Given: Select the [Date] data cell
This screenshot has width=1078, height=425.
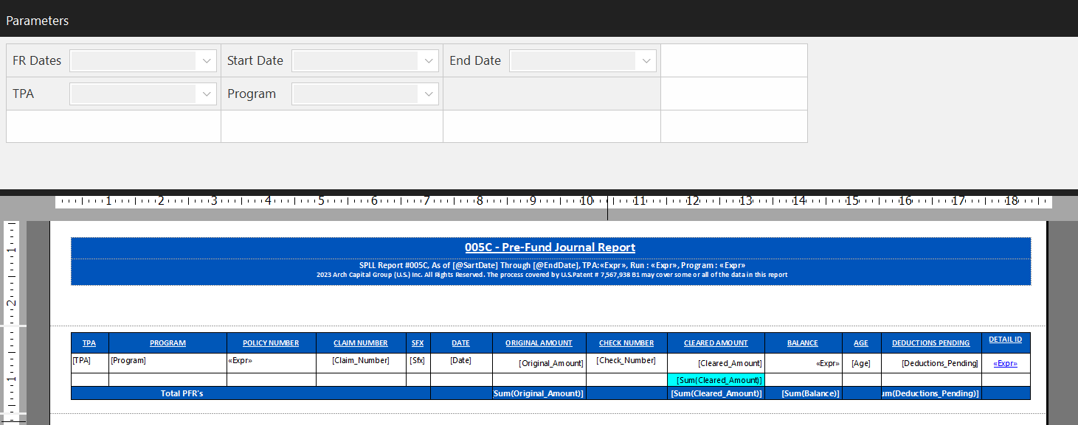Looking at the screenshot, I should [x=461, y=363].
